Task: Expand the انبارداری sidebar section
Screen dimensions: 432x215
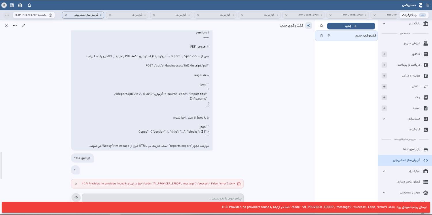Action: tap(384, 171)
